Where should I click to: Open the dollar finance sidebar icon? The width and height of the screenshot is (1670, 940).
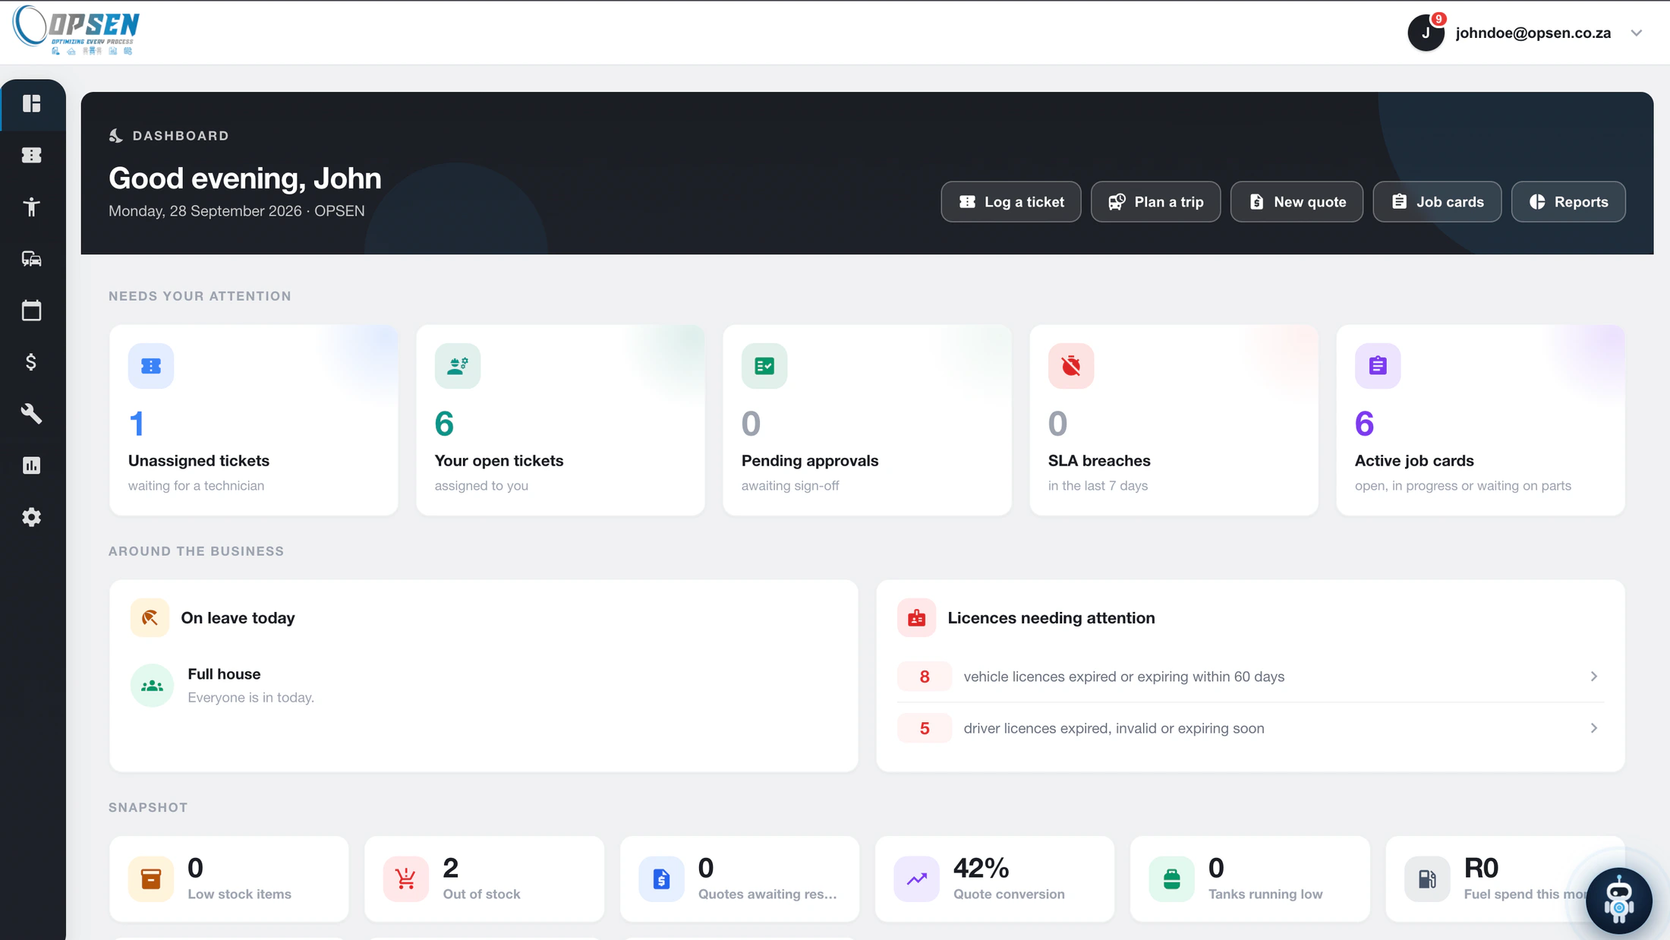(32, 362)
